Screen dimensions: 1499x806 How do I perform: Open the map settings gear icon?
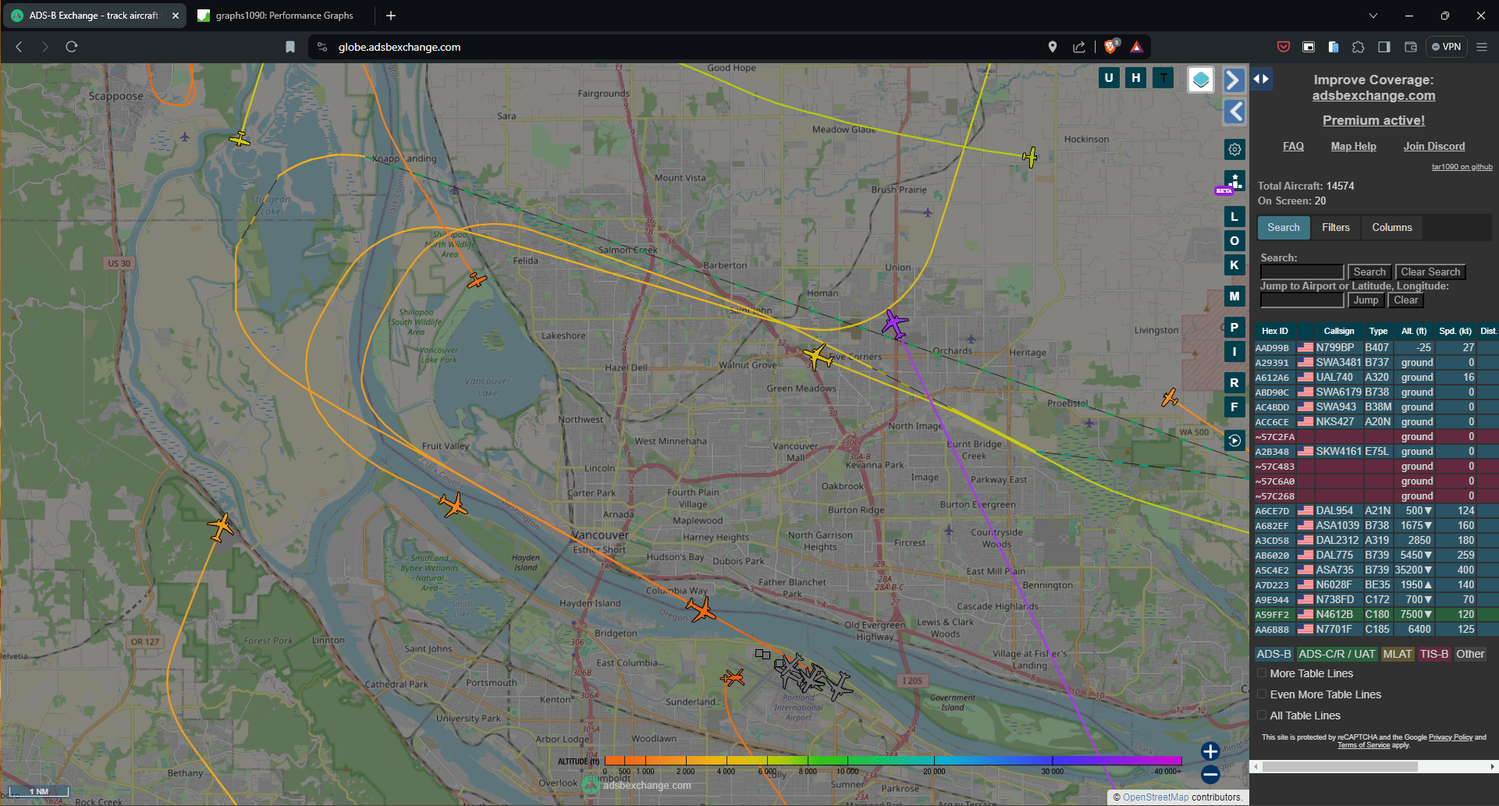[1234, 148]
